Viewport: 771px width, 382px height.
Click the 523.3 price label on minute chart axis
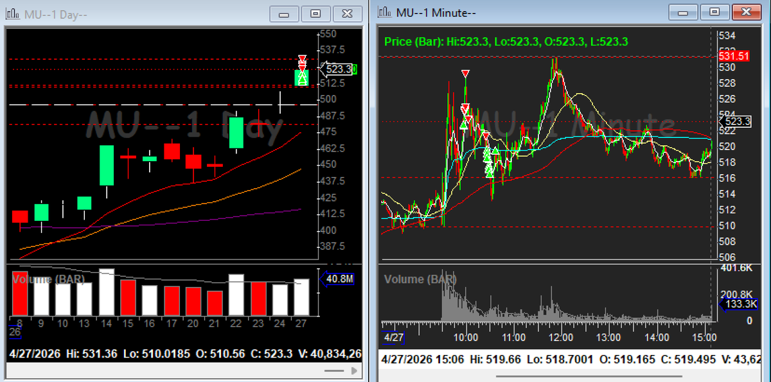click(x=734, y=121)
